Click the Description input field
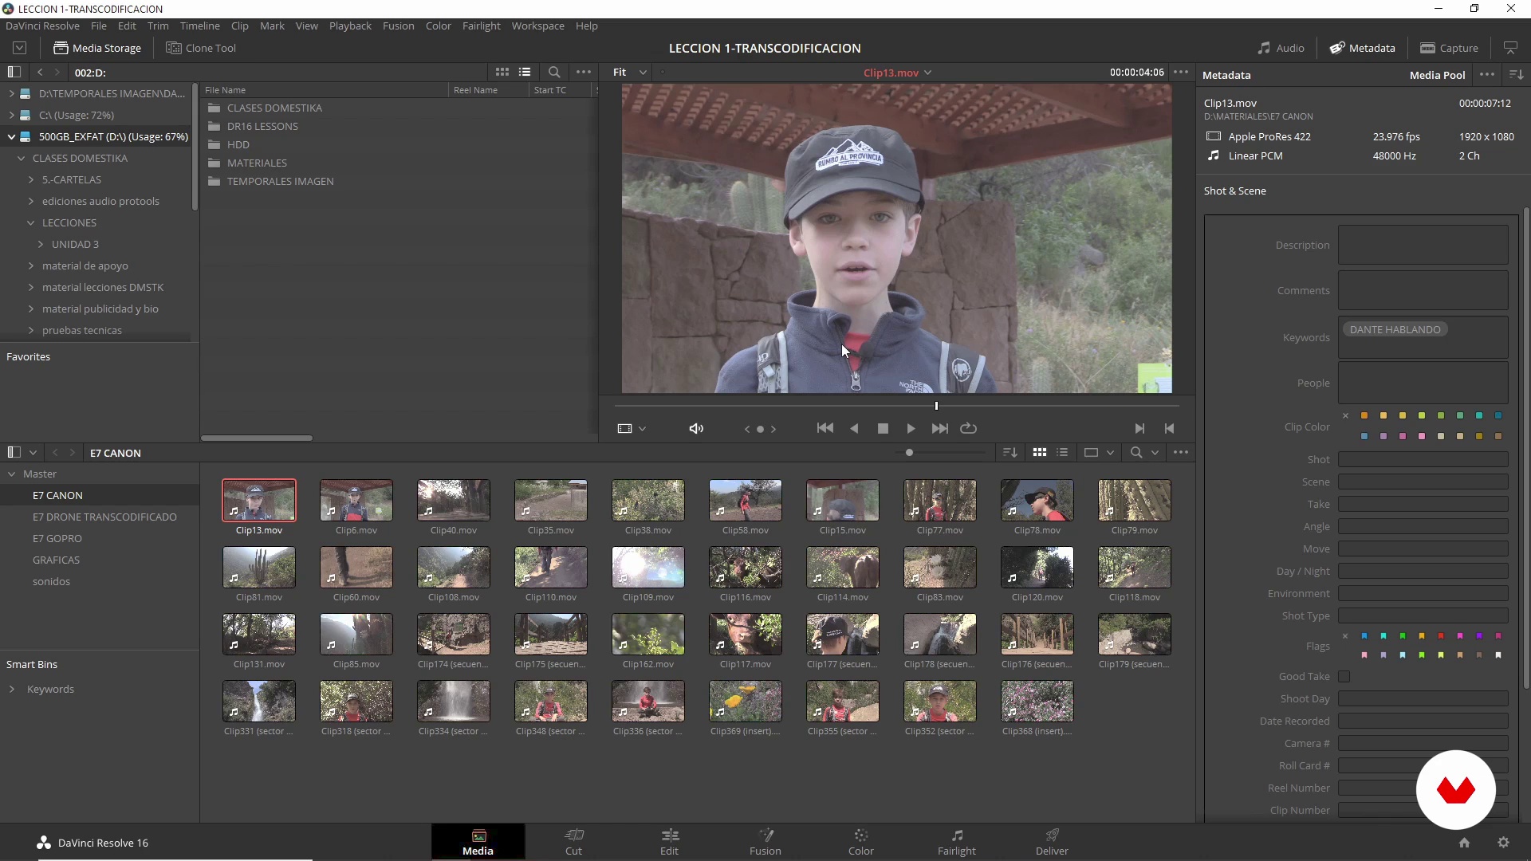 click(x=1423, y=245)
